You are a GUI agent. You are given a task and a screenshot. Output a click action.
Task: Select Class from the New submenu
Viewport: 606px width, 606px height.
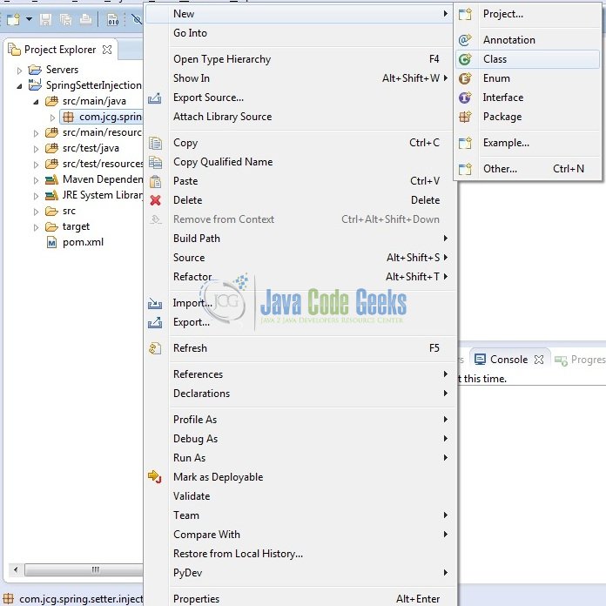coord(527,59)
